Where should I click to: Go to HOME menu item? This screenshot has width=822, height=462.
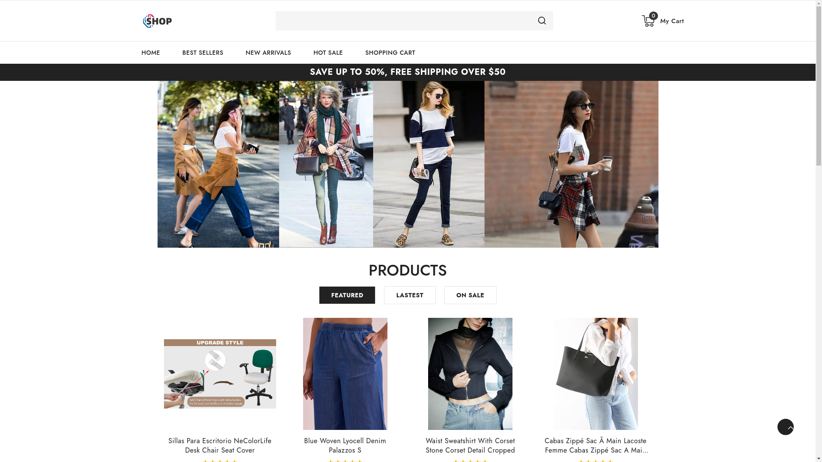[x=151, y=53]
